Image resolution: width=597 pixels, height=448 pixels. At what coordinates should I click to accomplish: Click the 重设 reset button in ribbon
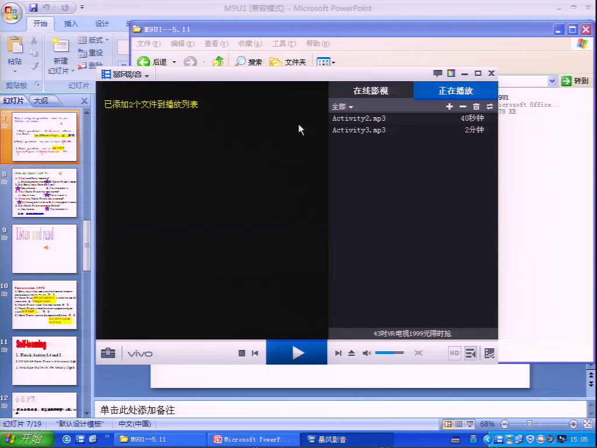pos(90,53)
